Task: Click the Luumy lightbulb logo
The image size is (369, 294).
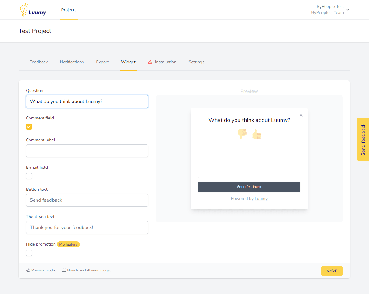Action: click(33, 10)
